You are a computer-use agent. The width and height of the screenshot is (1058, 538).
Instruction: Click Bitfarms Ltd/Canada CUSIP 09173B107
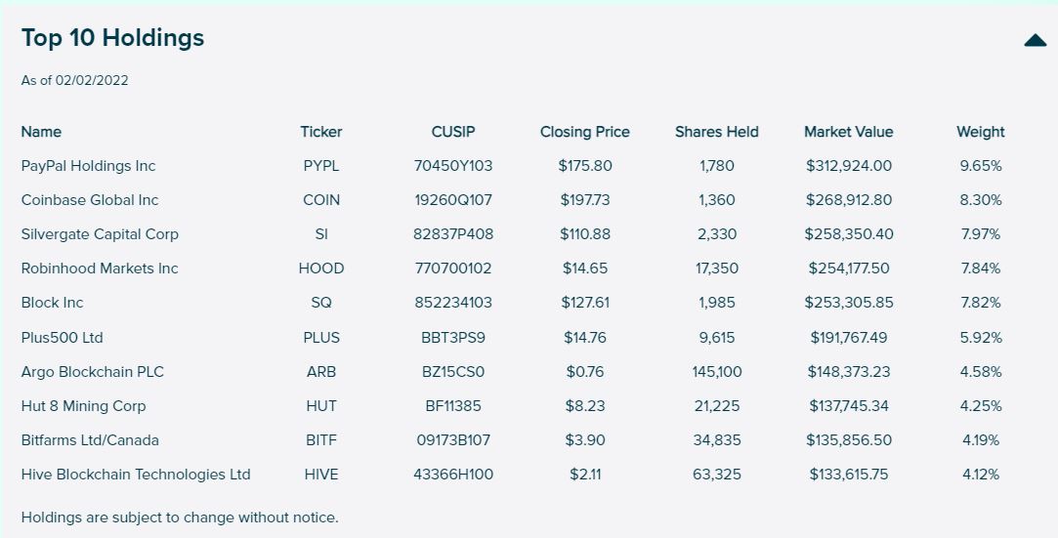pos(453,440)
